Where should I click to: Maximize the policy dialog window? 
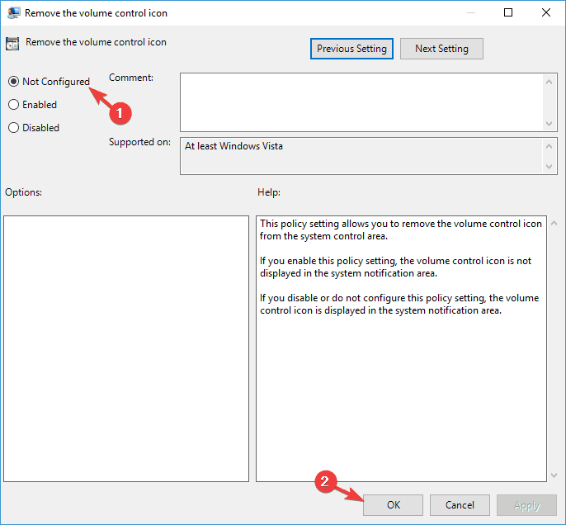point(508,13)
